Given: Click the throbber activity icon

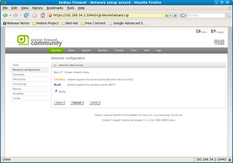Looking at the screenshot, I should 230,8.
